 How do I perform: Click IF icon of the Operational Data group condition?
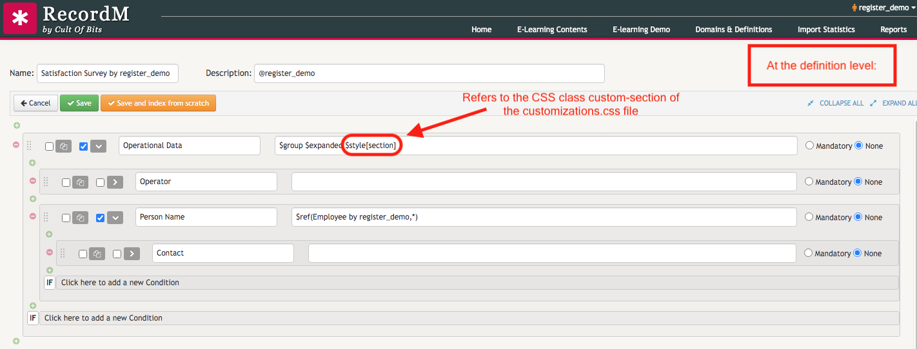[33, 318]
